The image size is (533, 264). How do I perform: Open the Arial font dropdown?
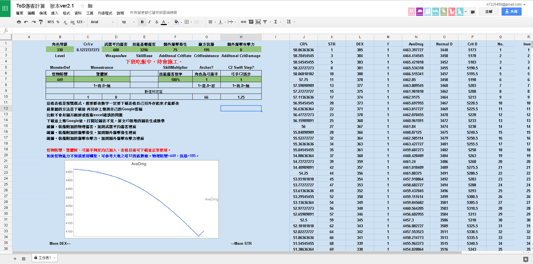[x=102, y=22]
